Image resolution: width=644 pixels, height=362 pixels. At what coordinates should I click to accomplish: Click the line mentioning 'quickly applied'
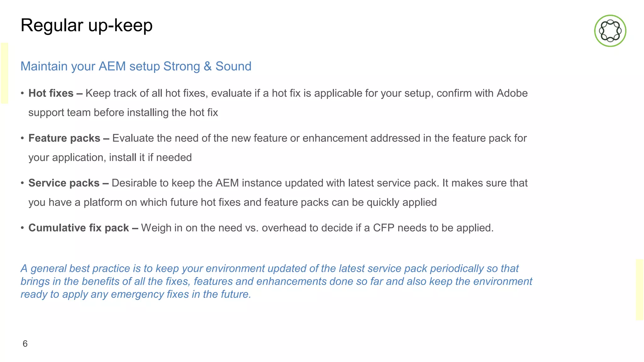(x=232, y=202)
